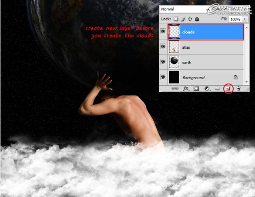Click the create new layer icon
This screenshot has height=197, width=255.
coord(228,89)
